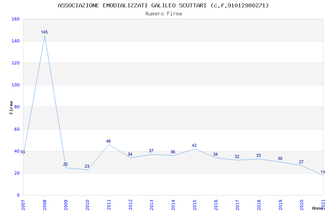Click the 2018 x-axis year

tap(259, 205)
